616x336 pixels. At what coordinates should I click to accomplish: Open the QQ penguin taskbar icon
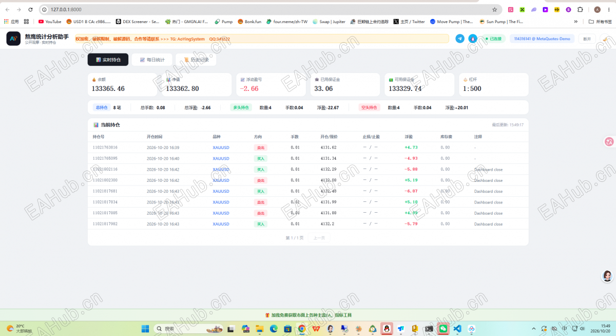[387, 328]
